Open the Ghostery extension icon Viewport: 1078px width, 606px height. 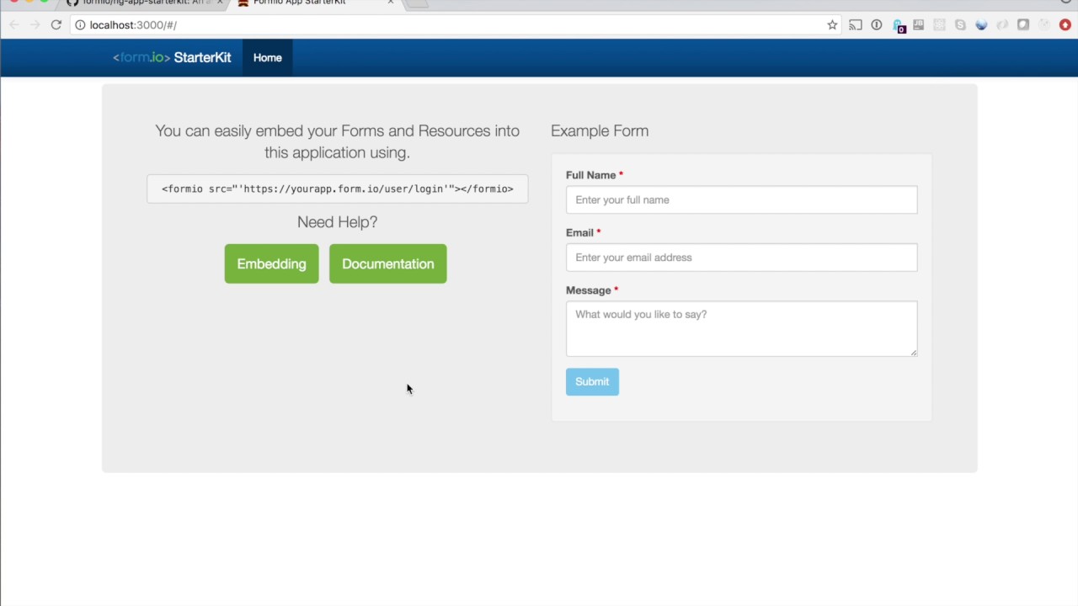[x=899, y=25]
